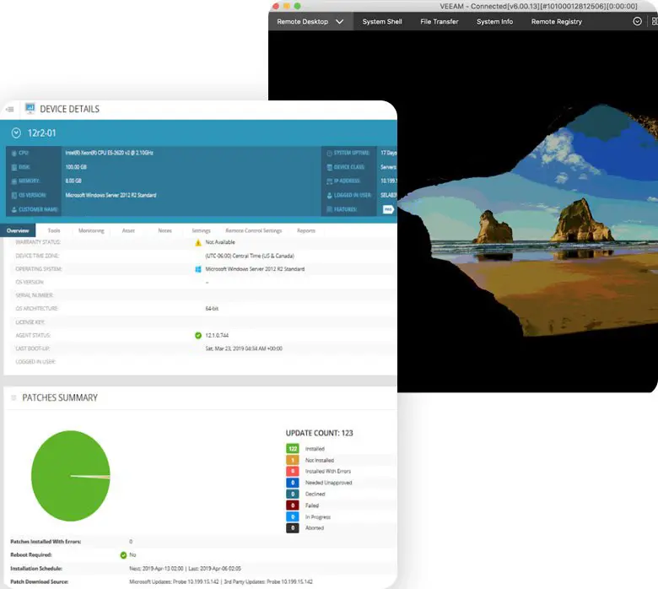
Task: Open File Transfer in the VEEAM window
Action: tap(440, 21)
